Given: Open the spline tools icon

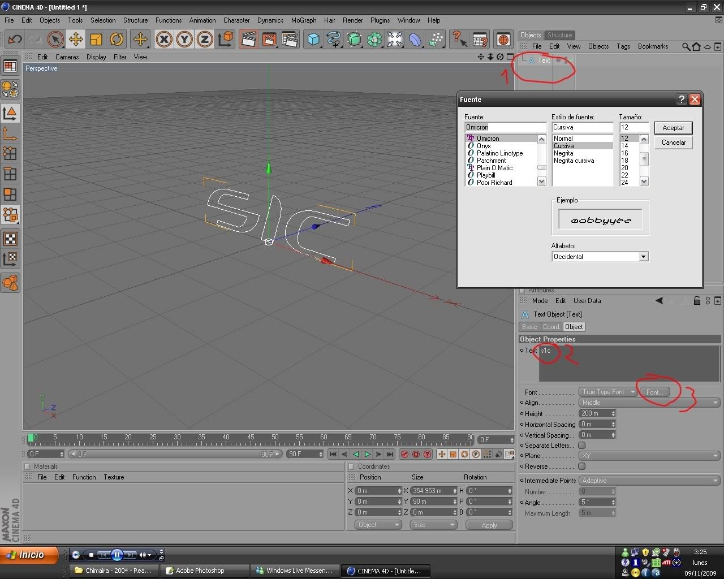Looking at the screenshot, I should (334, 39).
